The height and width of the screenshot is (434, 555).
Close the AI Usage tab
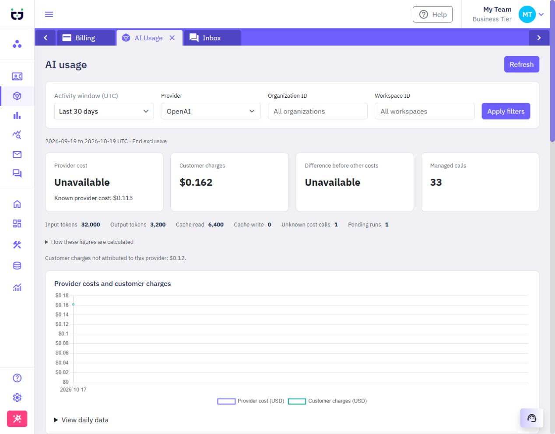[x=172, y=38]
